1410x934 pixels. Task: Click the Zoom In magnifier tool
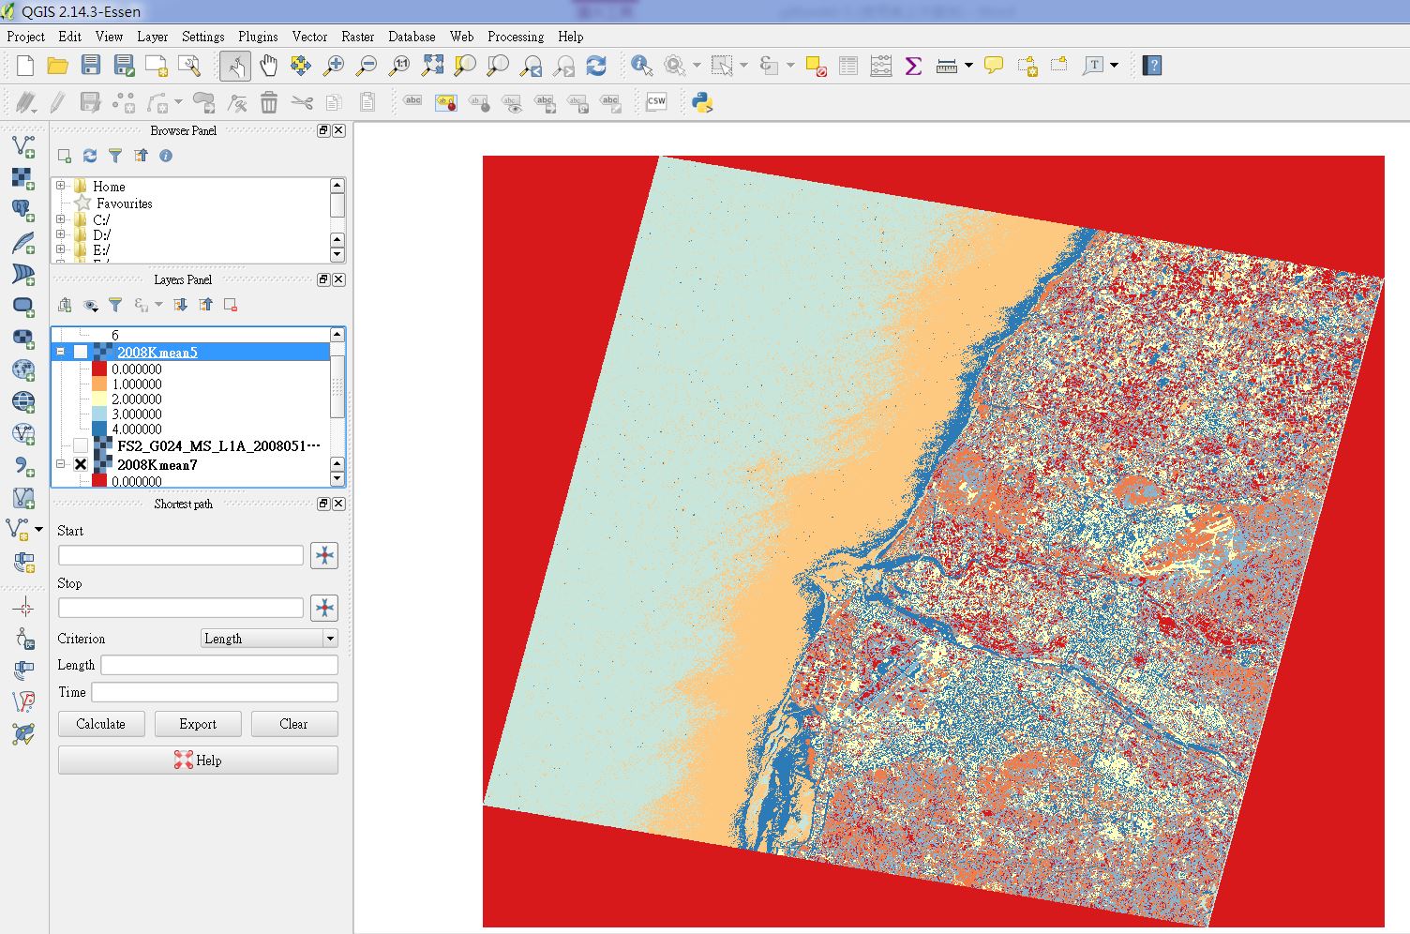coord(333,66)
